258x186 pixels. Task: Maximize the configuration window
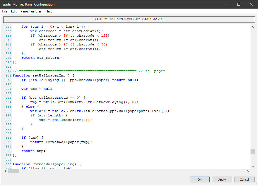pos(239,4)
